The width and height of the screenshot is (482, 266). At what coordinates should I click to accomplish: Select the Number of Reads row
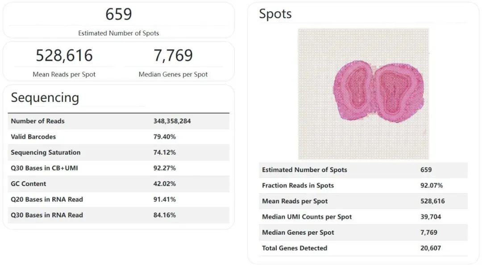pos(118,121)
